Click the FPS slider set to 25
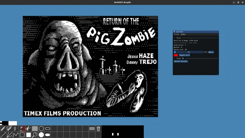The width and height of the screenshot is (245, 138). tap(189, 52)
